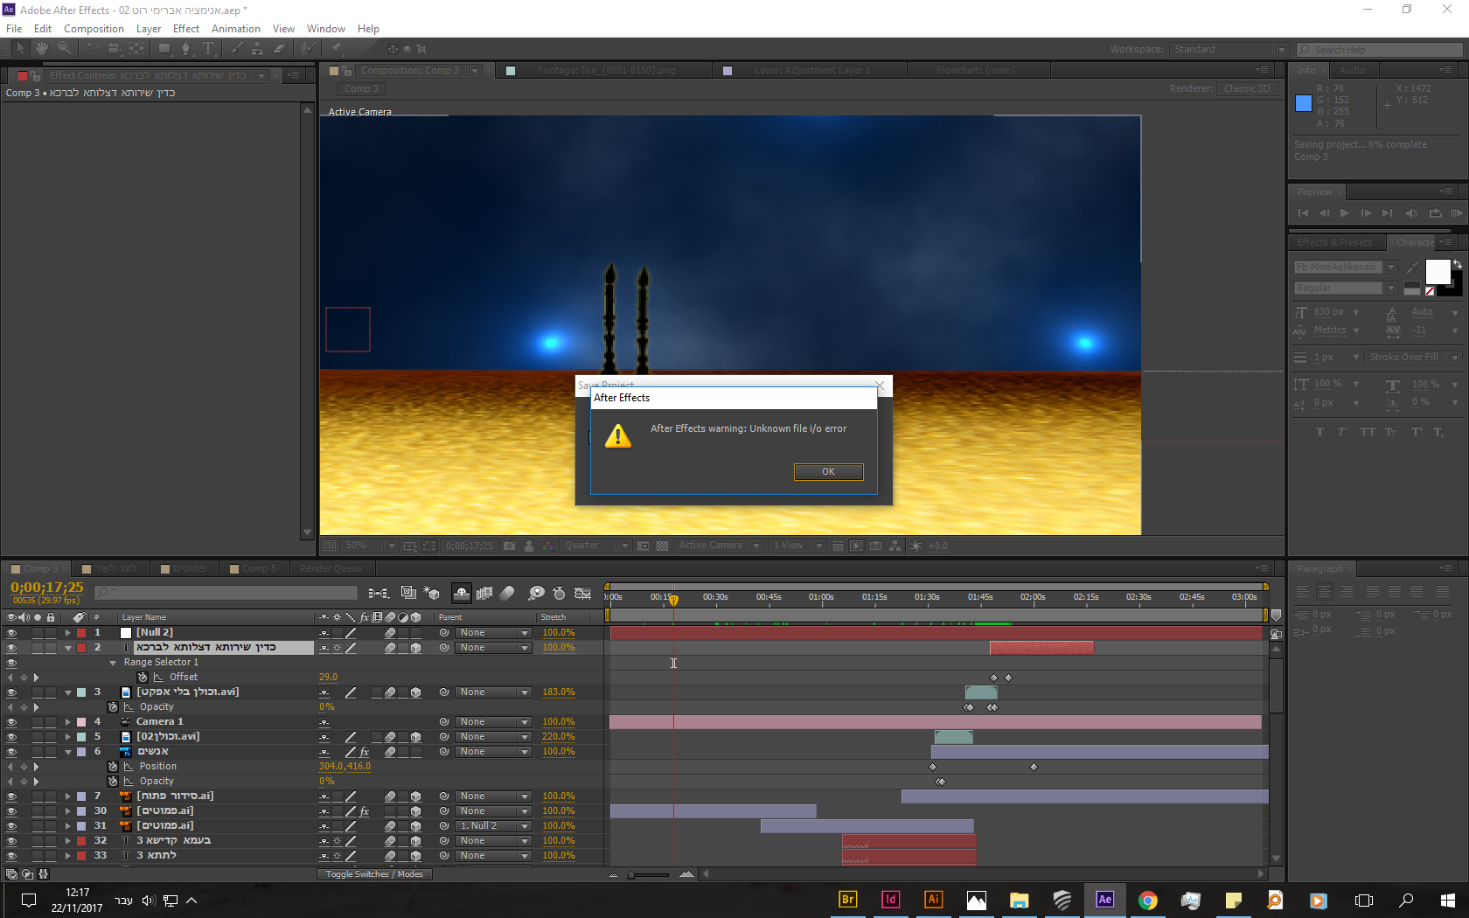Select the Zoom magnifier tool

[x=64, y=49]
